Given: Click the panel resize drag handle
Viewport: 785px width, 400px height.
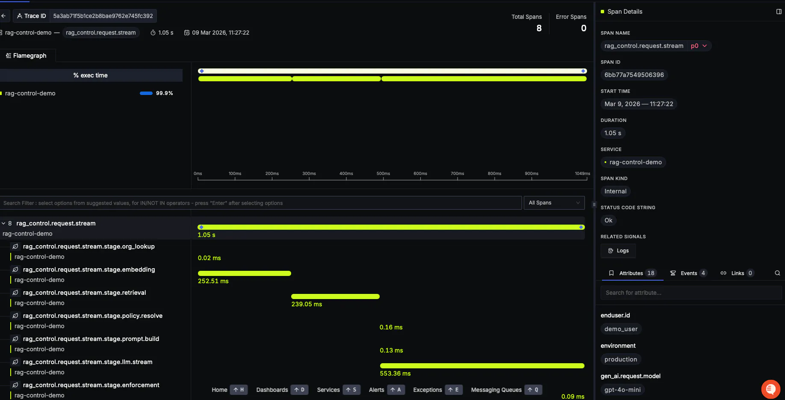Looking at the screenshot, I should pyautogui.click(x=594, y=204).
